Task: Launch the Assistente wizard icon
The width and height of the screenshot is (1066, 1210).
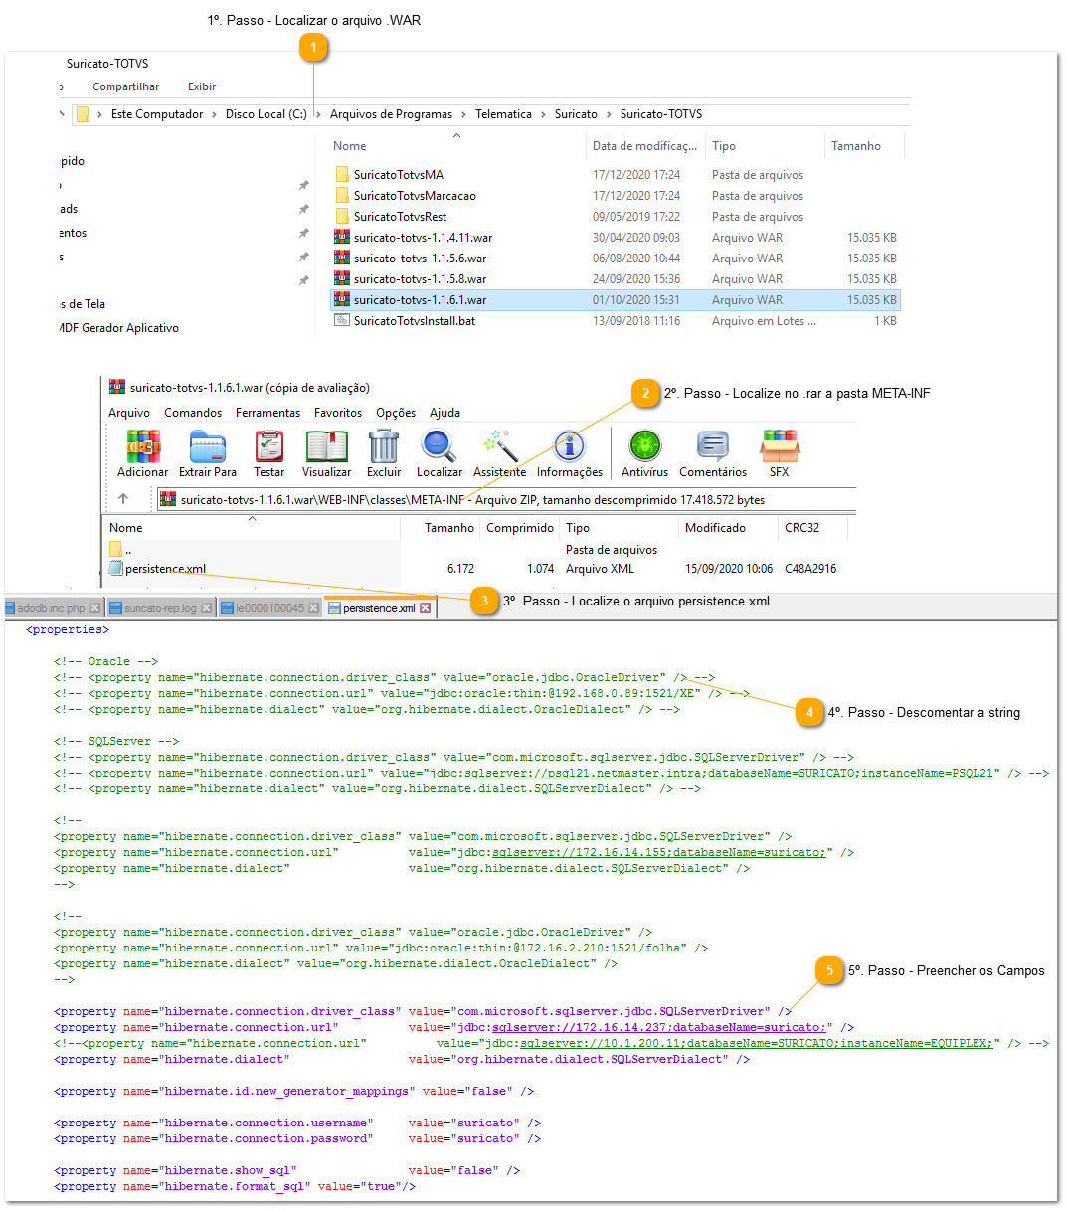Action: click(x=499, y=447)
